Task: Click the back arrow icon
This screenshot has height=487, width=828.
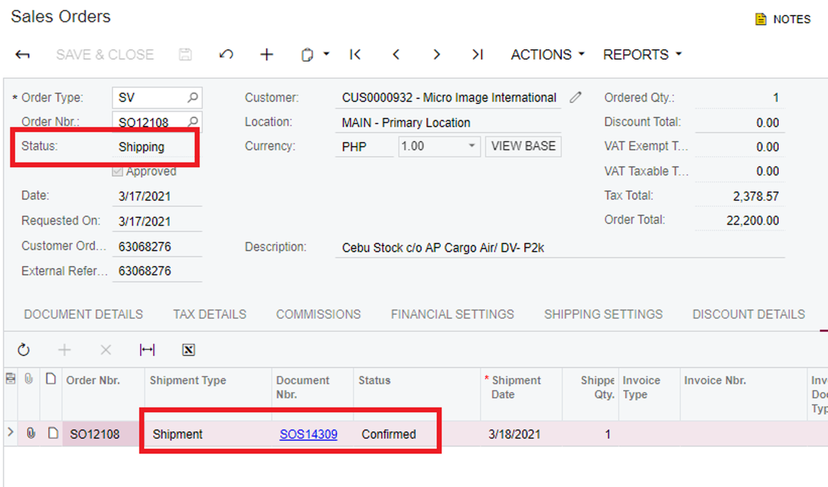Action: pyautogui.click(x=23, y=55)
